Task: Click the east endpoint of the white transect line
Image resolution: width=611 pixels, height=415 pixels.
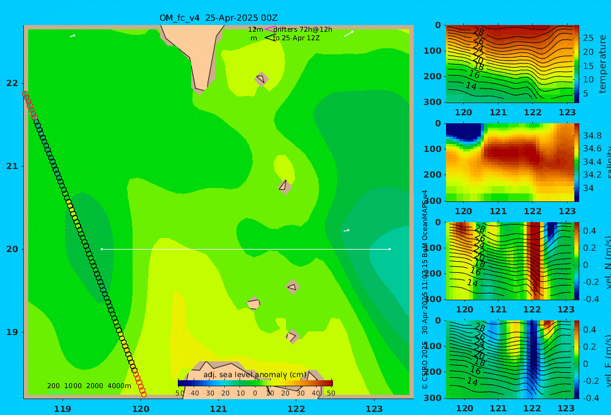Action: (390, 249)
